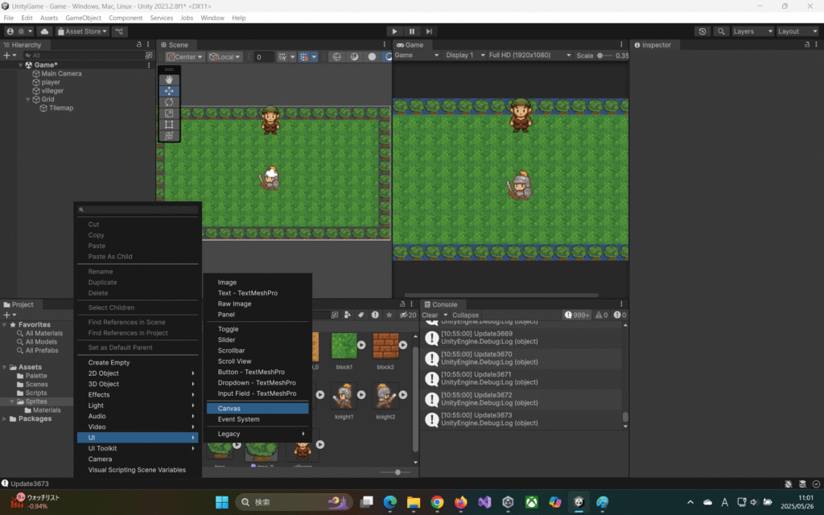Open the Layers dropdown
Screen dimensions: 824x515
(x=752, y=31)
